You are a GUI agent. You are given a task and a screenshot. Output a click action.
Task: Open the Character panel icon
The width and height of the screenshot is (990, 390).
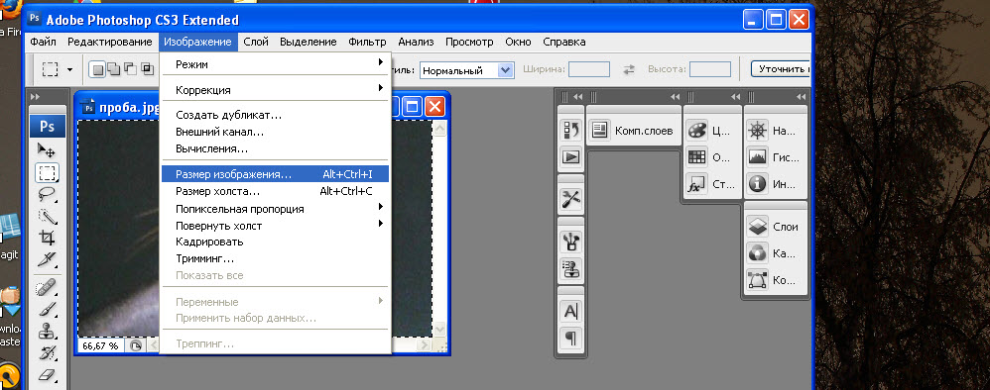(x=570, y=311)
